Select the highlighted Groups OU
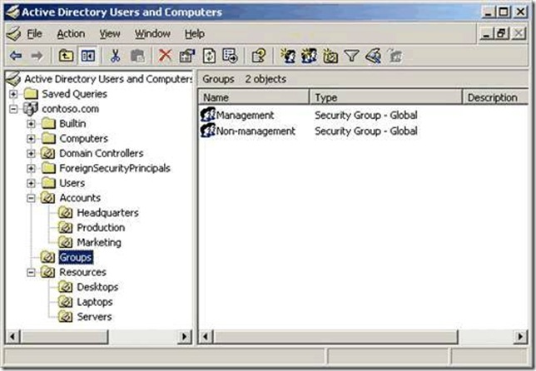Viewport: 536px width, 371px height. pos(76,257)
